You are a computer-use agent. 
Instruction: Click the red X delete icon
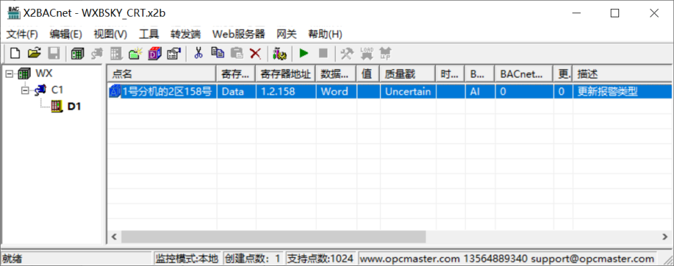click(x=256, y=53)
